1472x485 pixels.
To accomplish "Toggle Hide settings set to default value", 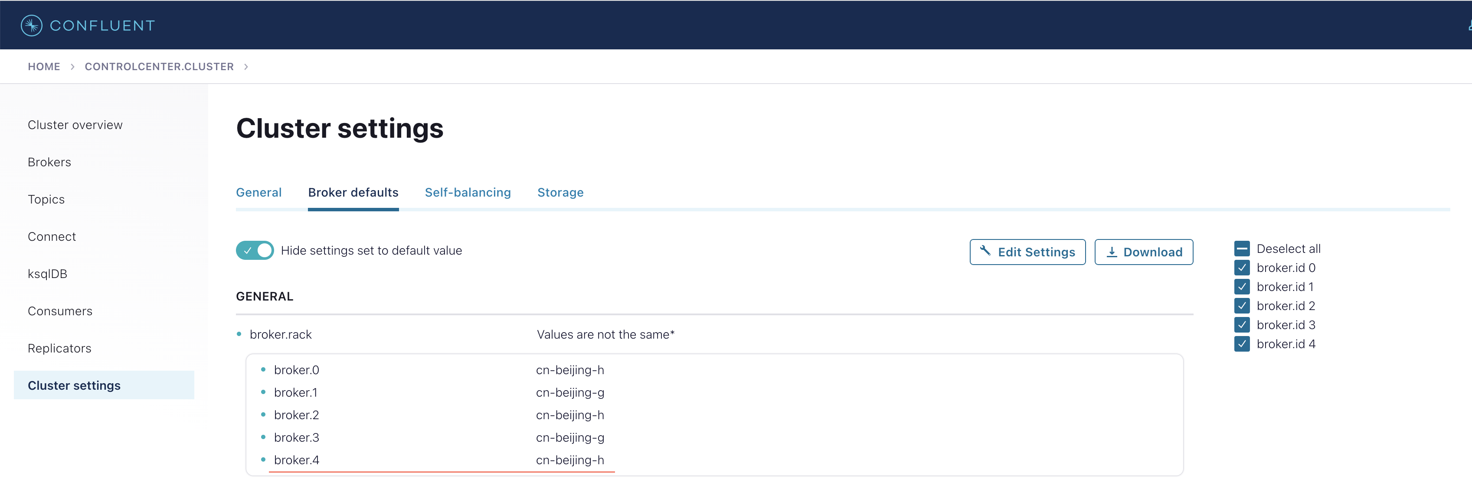I will (x=255, y=250).
